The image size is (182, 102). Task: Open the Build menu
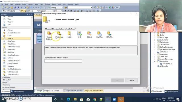pos(24,4)
